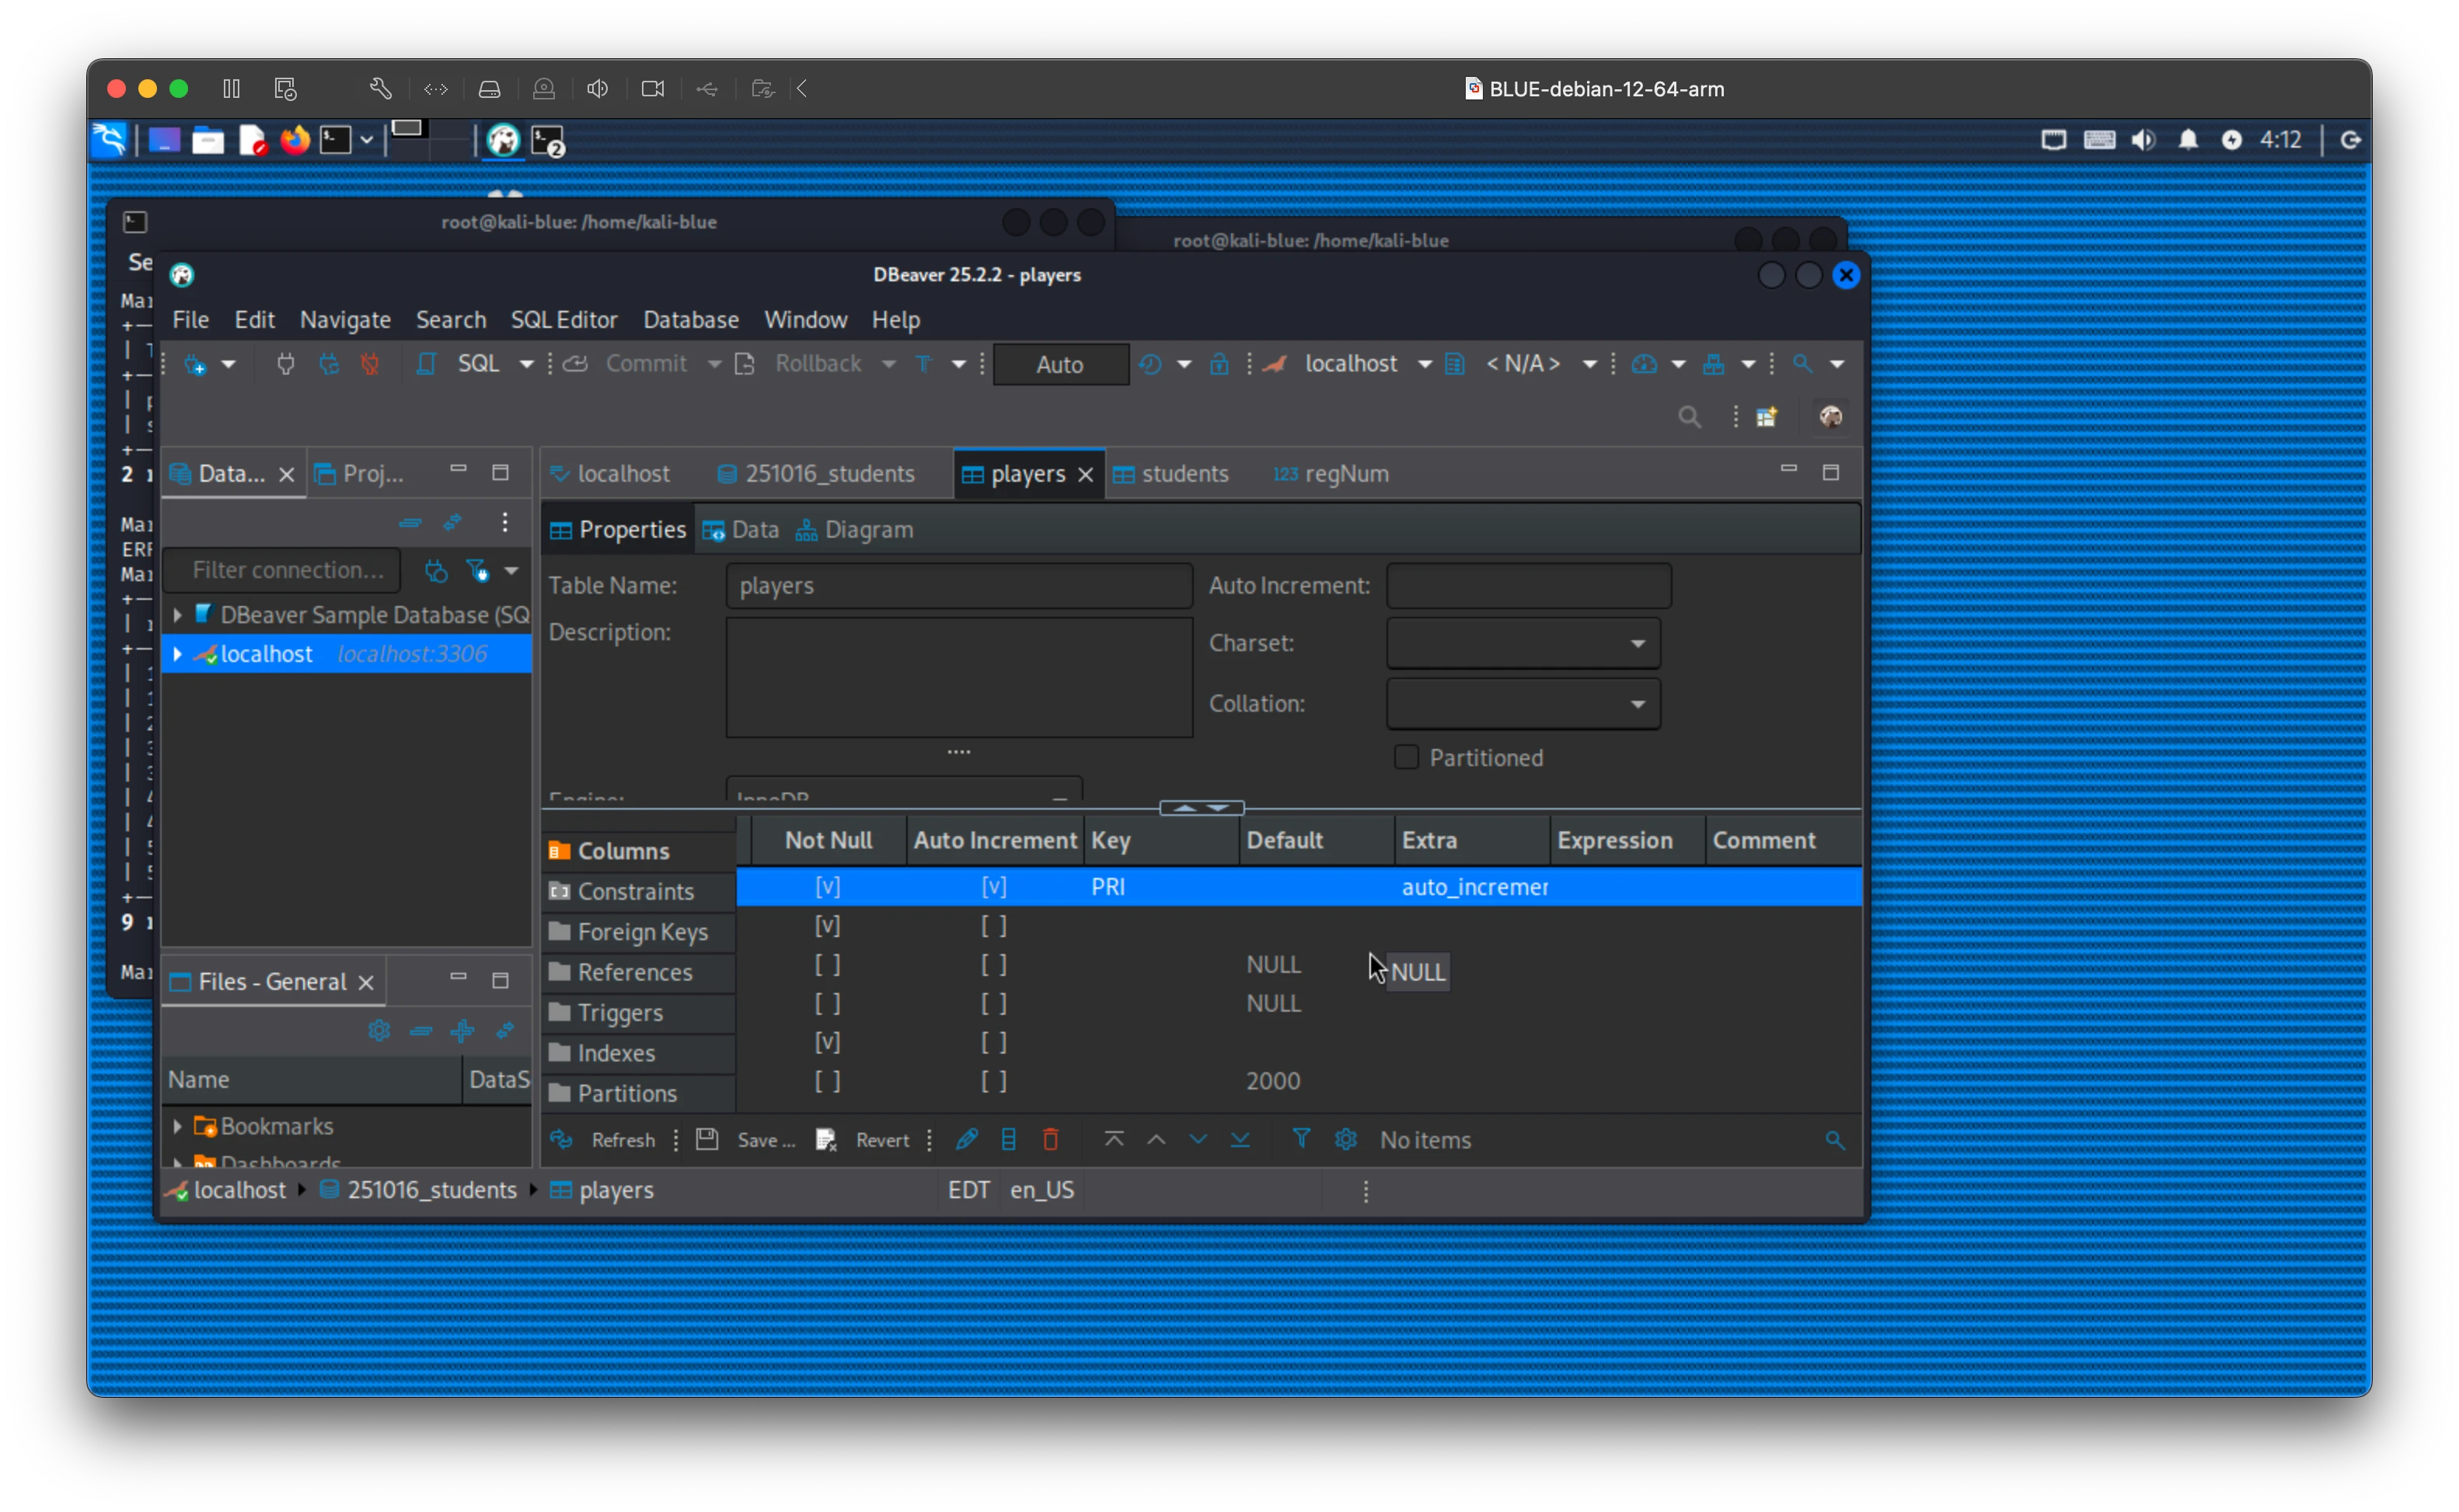The height and width of the screenshot is (1512, 2459).
Task: Click the Filter funnel icon in columns toolbar
Action: [x=1300, y=1139]
